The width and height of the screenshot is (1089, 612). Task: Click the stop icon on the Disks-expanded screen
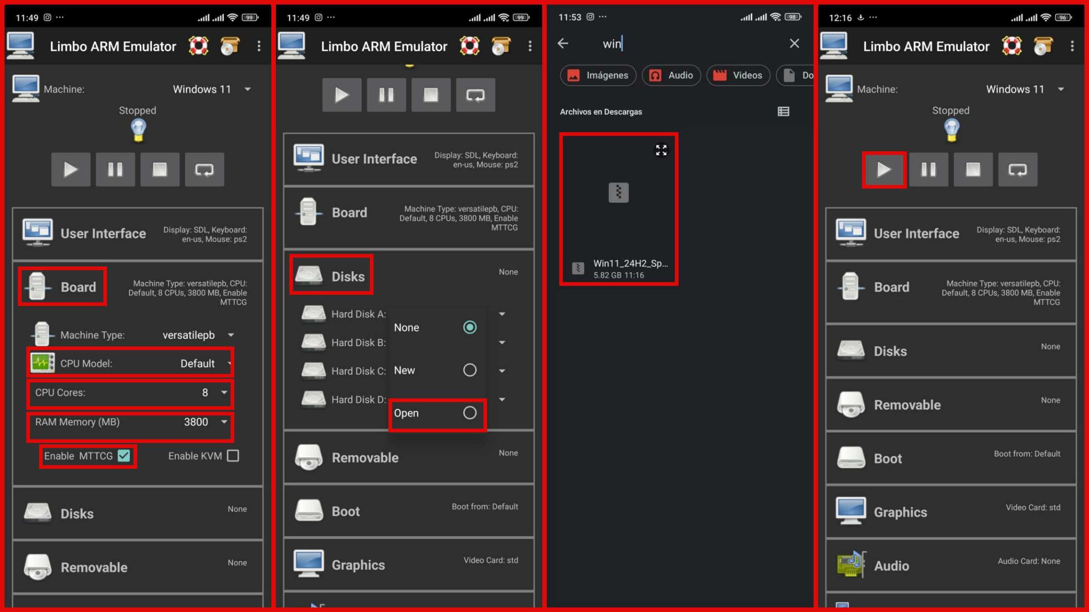click(431, 95)
